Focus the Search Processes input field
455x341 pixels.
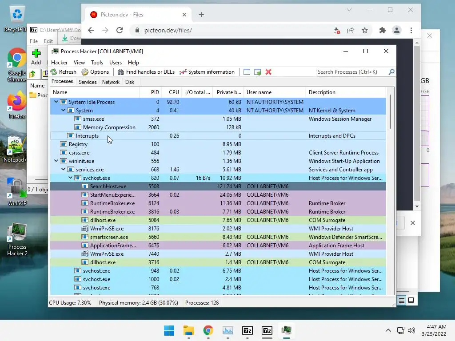pos(352,72)
